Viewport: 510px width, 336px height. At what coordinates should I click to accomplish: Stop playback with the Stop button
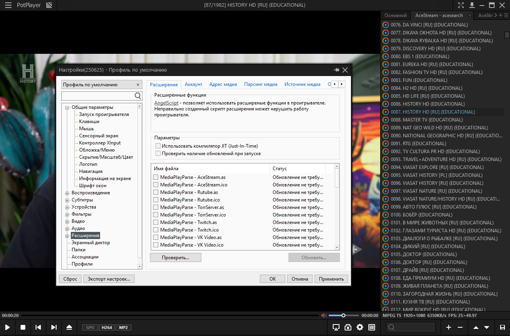tap(23, 327)
